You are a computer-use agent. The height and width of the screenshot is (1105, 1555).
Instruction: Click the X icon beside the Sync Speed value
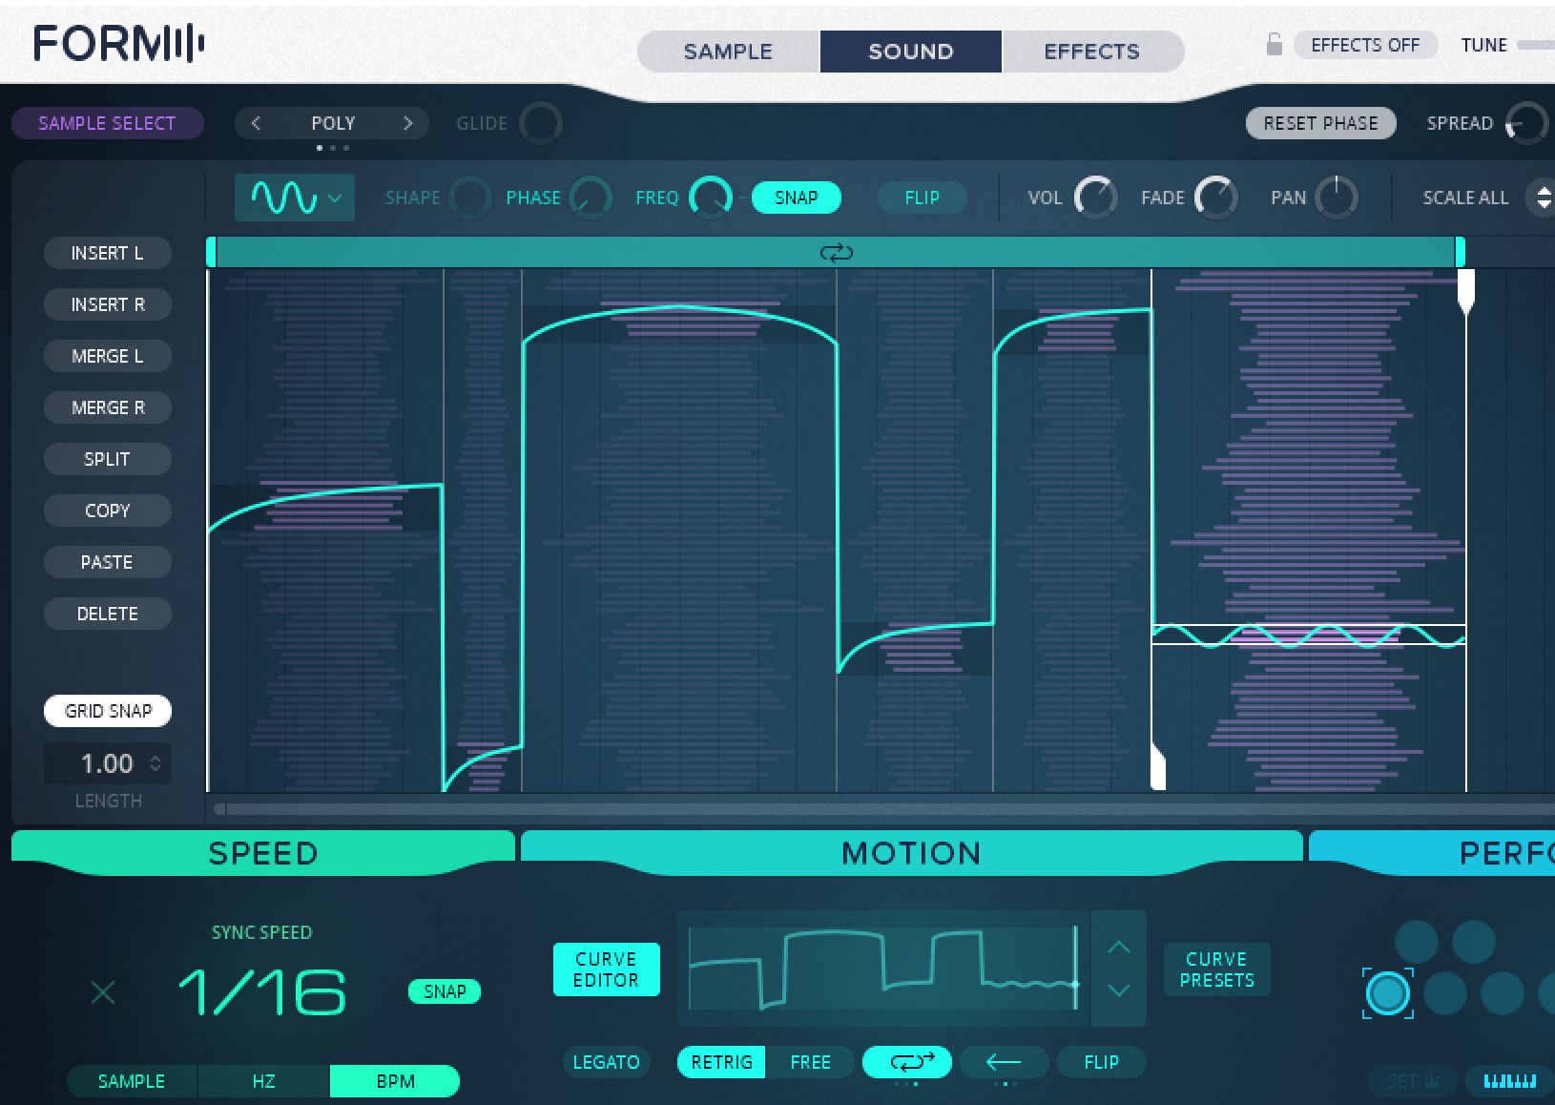tap(103, 993)
